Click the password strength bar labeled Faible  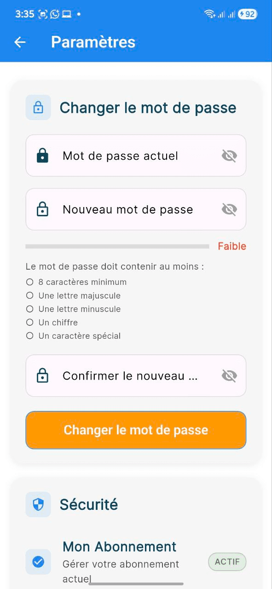(x=117, y=246)
